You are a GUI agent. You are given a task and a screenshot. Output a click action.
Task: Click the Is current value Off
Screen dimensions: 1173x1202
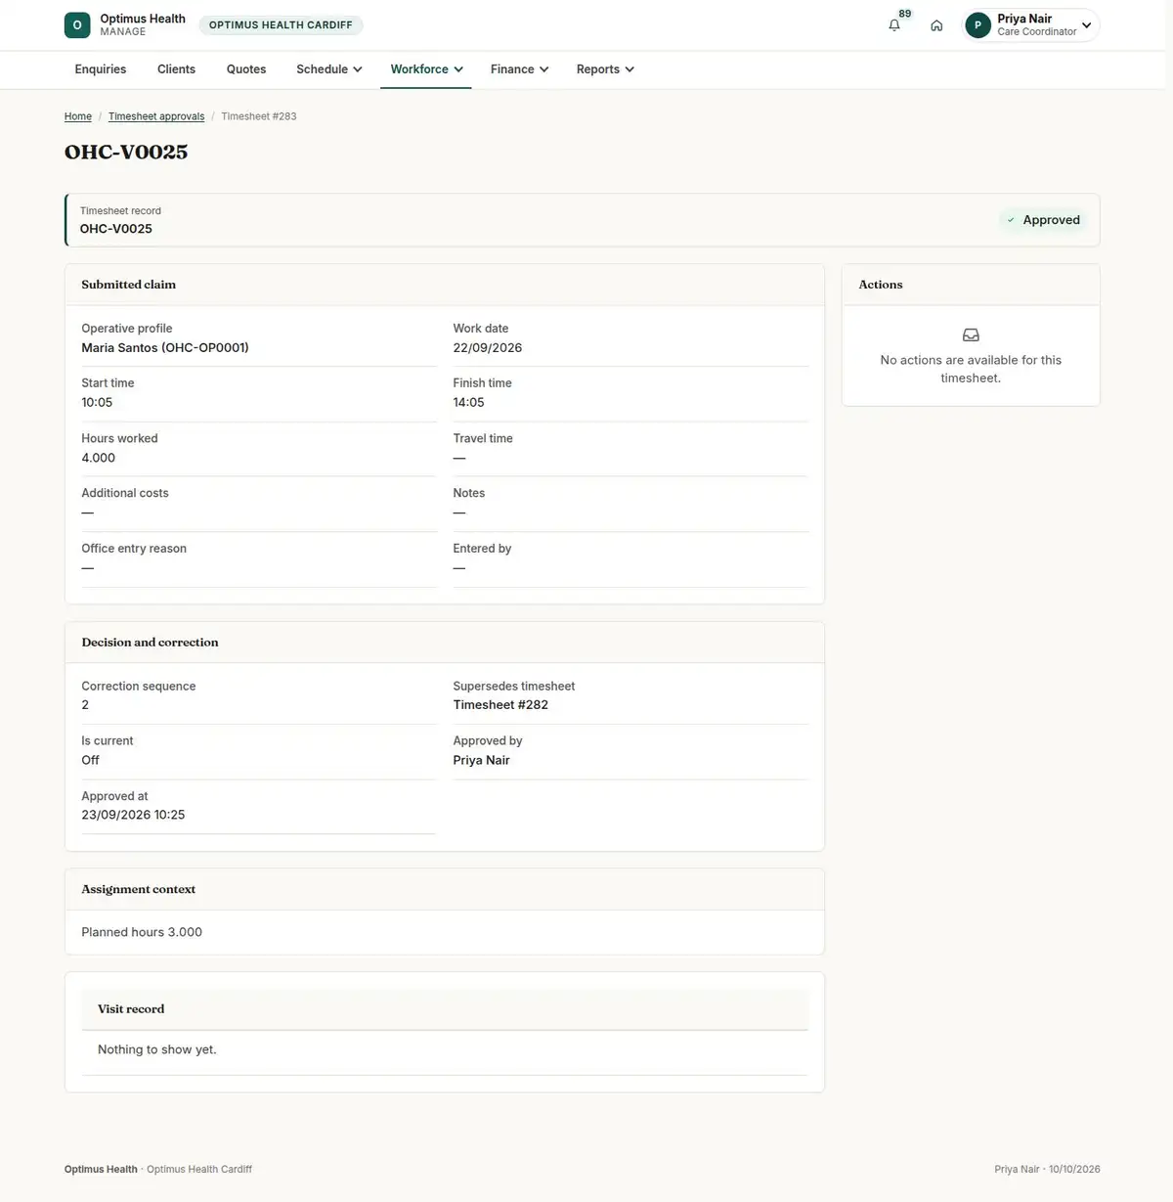90,760
